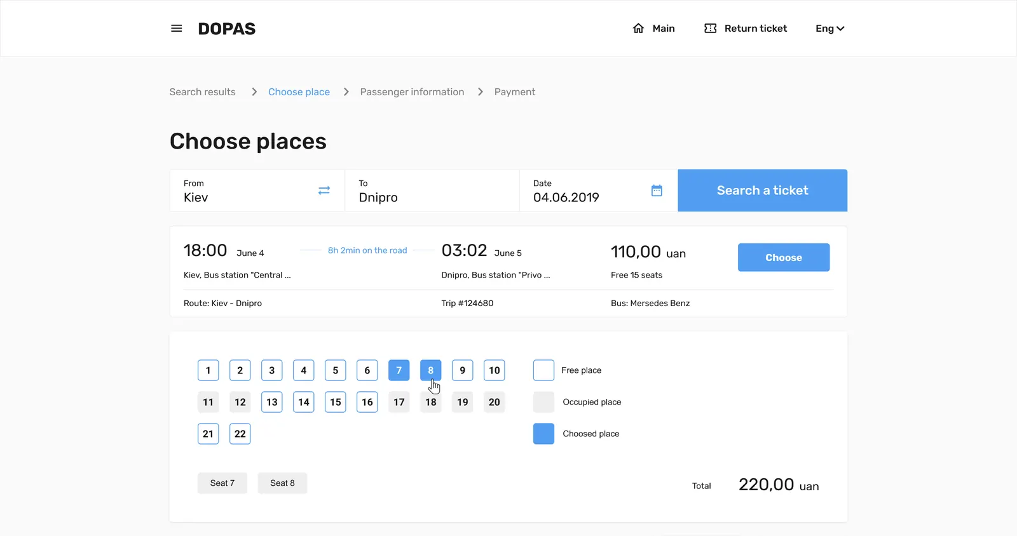Image resolution: width=1017 pixels, height=536 pixels.
Task: Click the Free place legend swatch
Action: point(543,370)
